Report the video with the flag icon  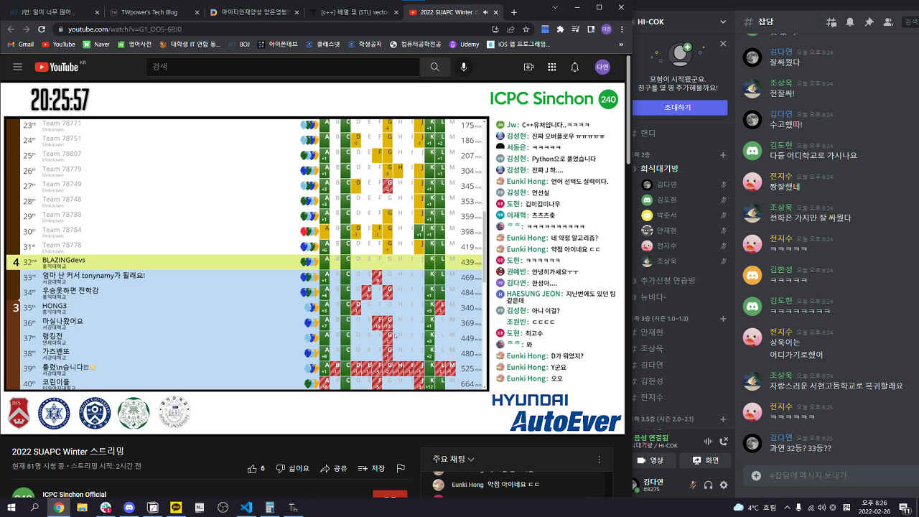point(401,468)
